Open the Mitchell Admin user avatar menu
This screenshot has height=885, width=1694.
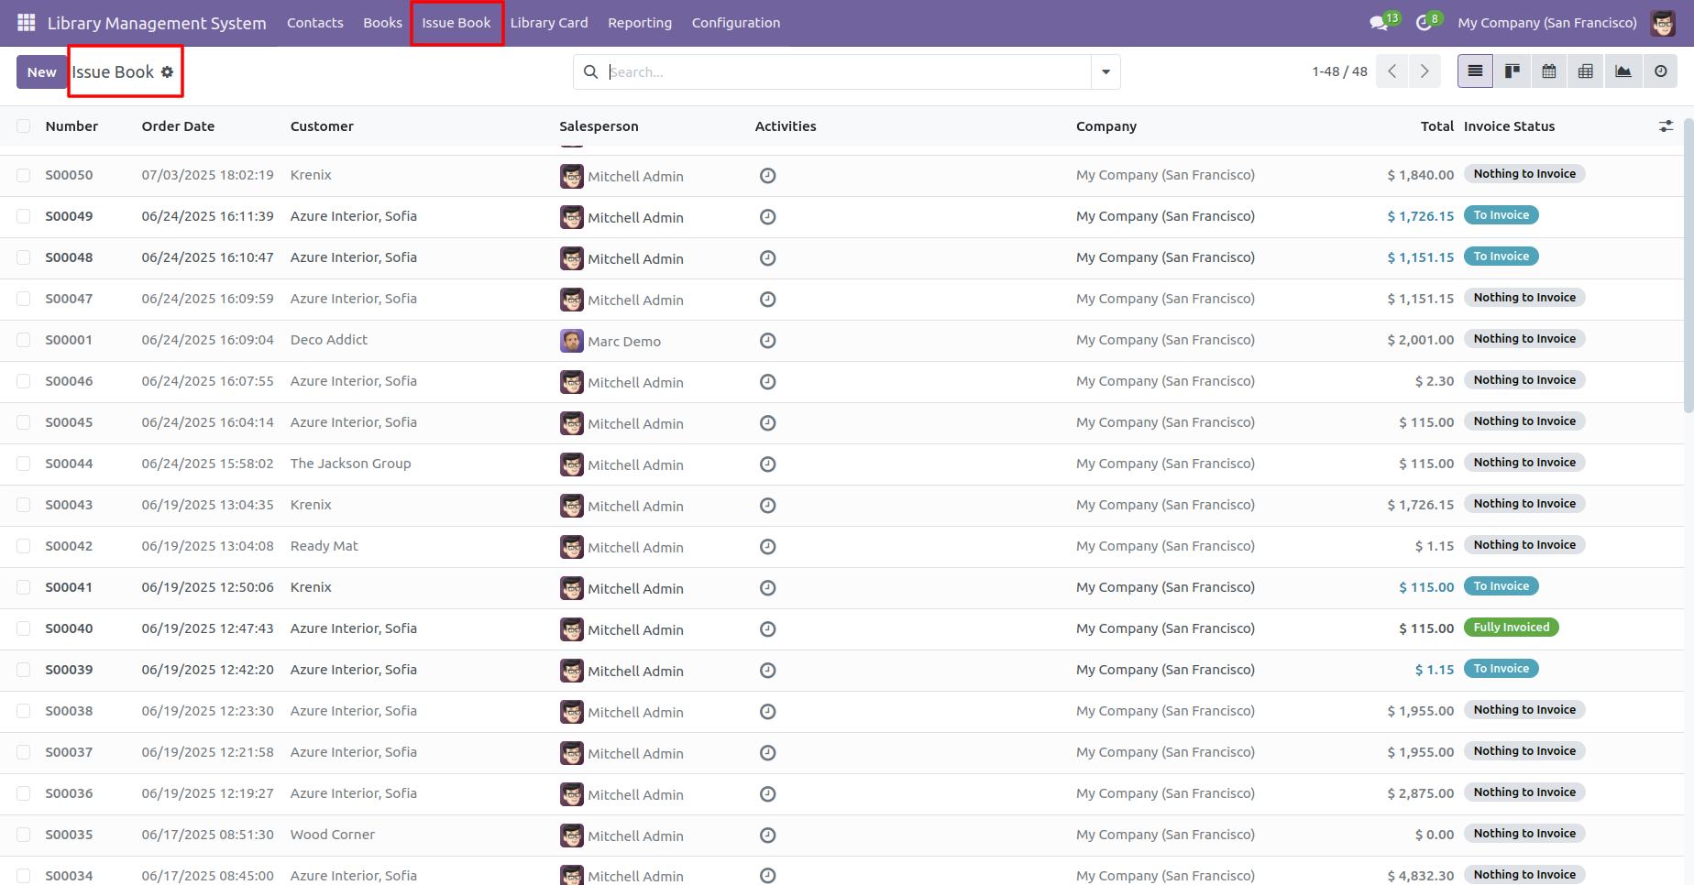pos(1663,23)
